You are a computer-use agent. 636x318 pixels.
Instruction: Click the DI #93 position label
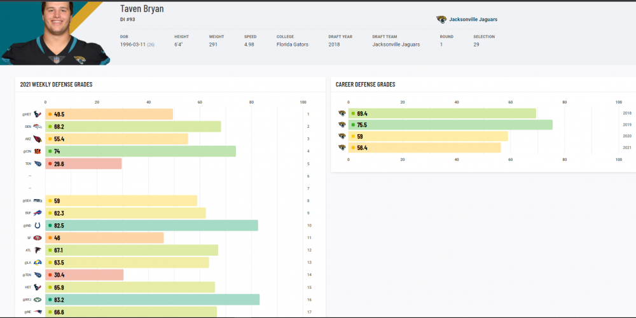[x=128, y=19]
